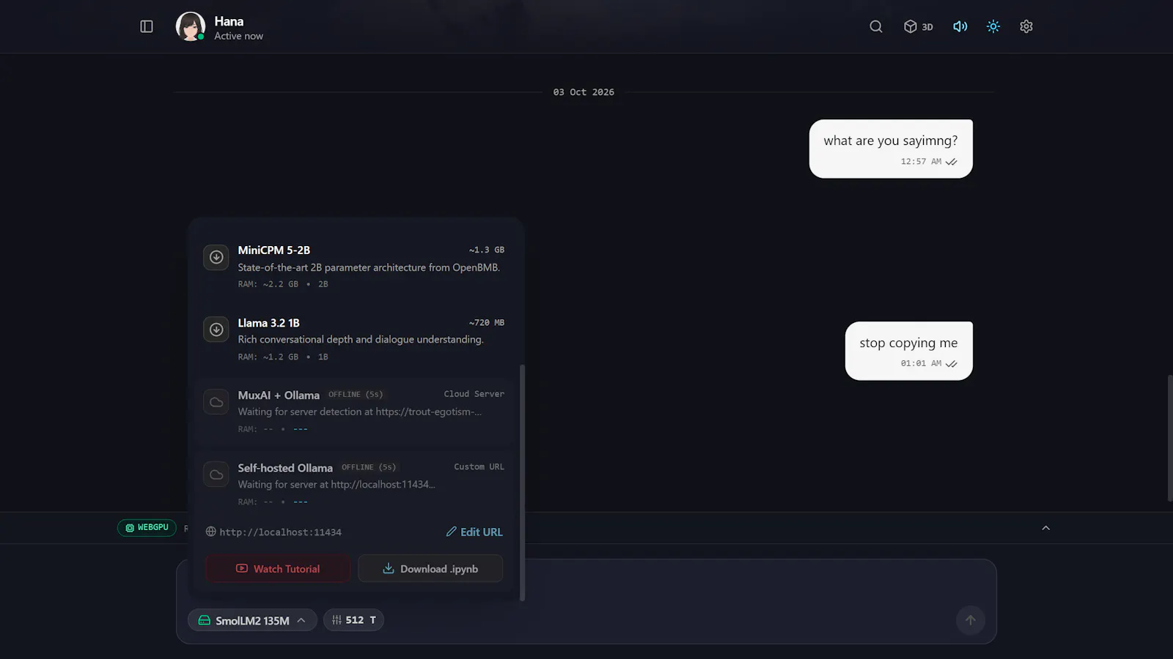Click the Watch Tutorial button
Viewport: 1173px width, 659px height.
278,569
